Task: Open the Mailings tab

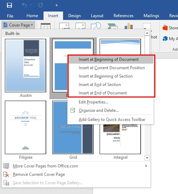Action: [x=151, y=16]
